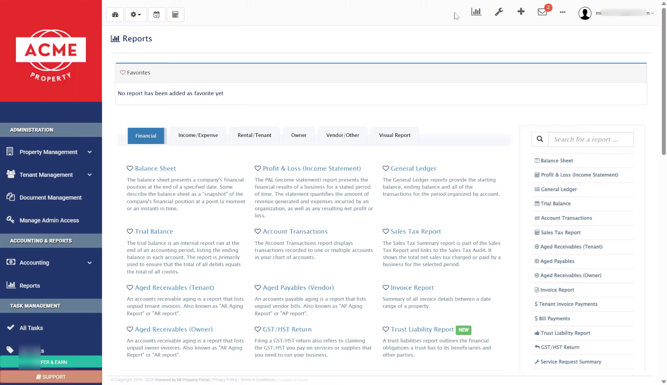Click the bar chart reports icon in header

(476, 11)
